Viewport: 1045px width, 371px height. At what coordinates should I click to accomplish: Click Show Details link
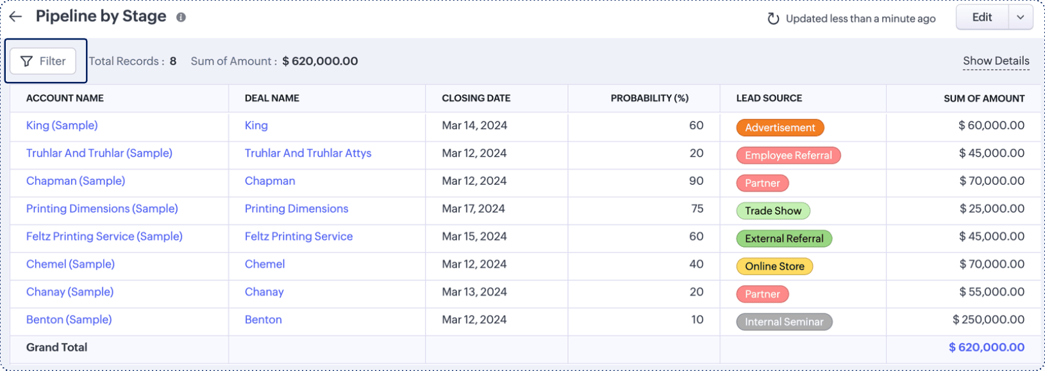[996, 61]
